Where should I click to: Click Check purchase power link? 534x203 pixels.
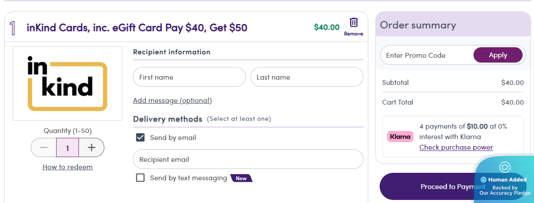(456, 147)
